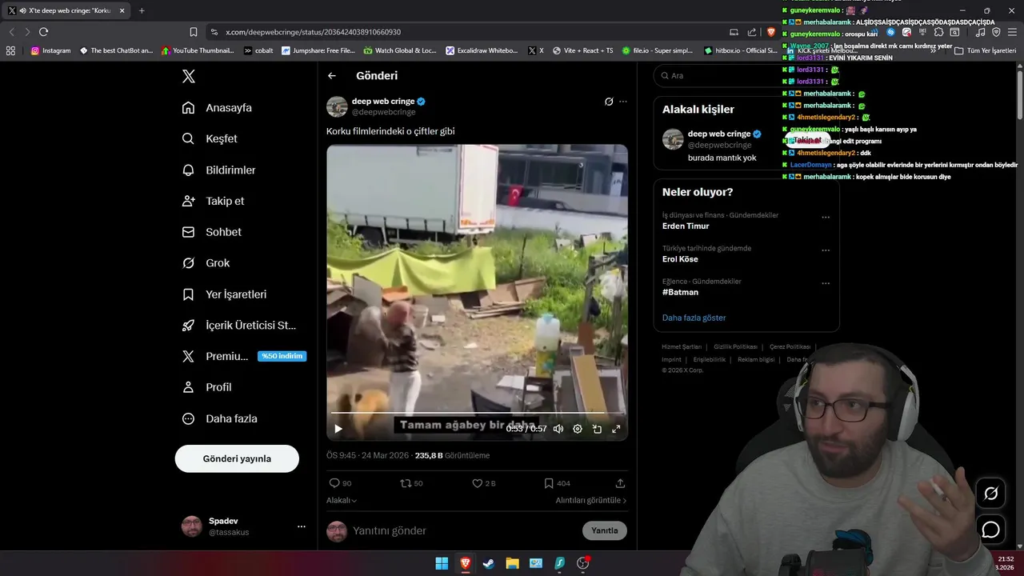The image size is (1024, 576).
Task: Enter video fullscreen
Action: tap(616, 429)
